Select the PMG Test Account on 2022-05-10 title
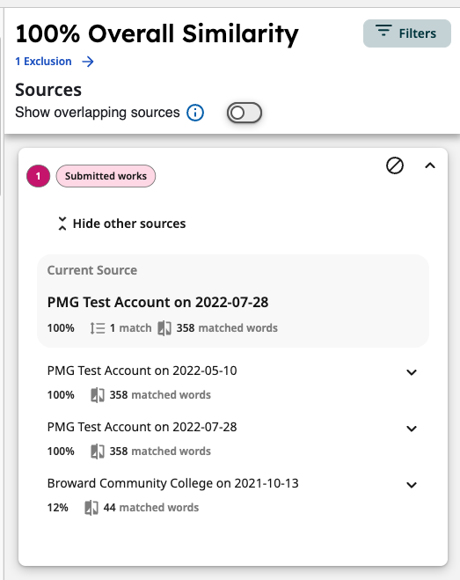 [x=142, y=371]
